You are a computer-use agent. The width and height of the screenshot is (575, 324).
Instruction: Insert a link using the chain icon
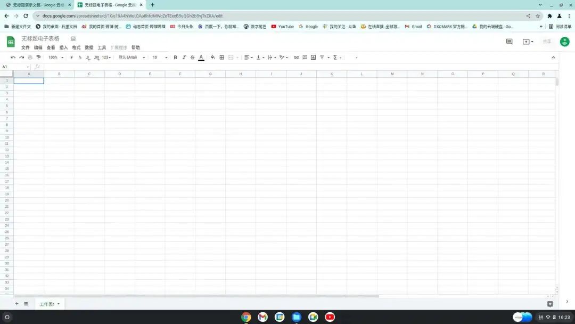[297, 58]
